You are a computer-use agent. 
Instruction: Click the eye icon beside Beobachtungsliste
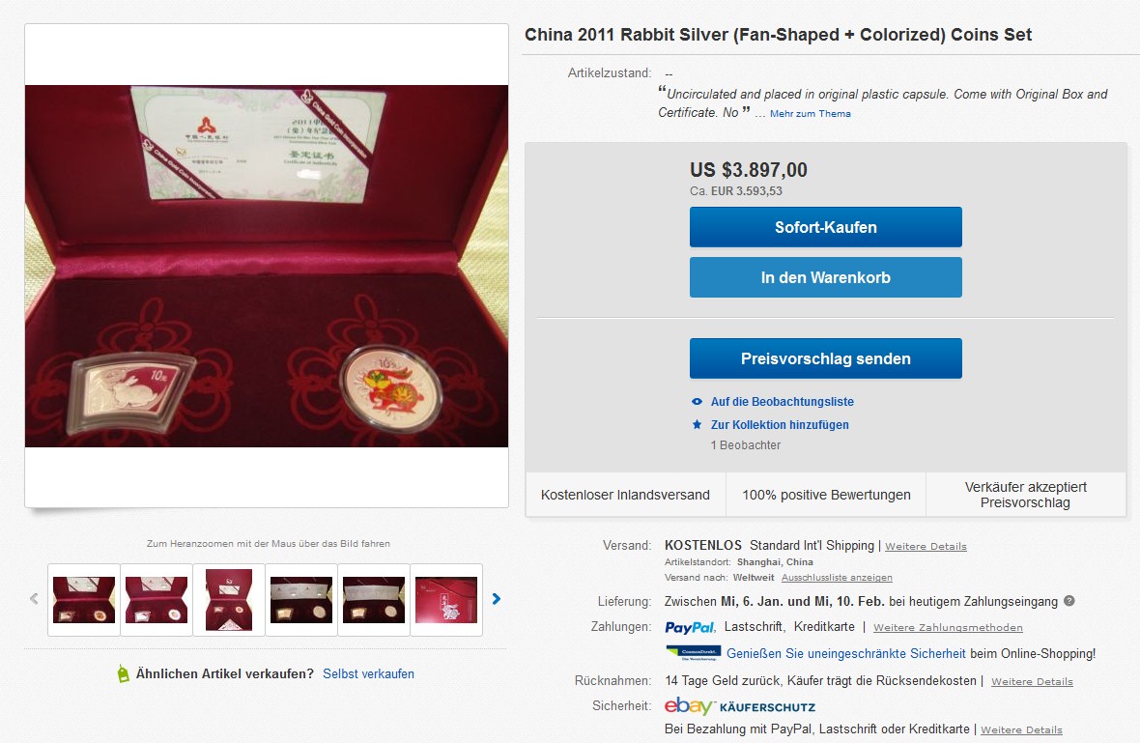pos(697,401)
